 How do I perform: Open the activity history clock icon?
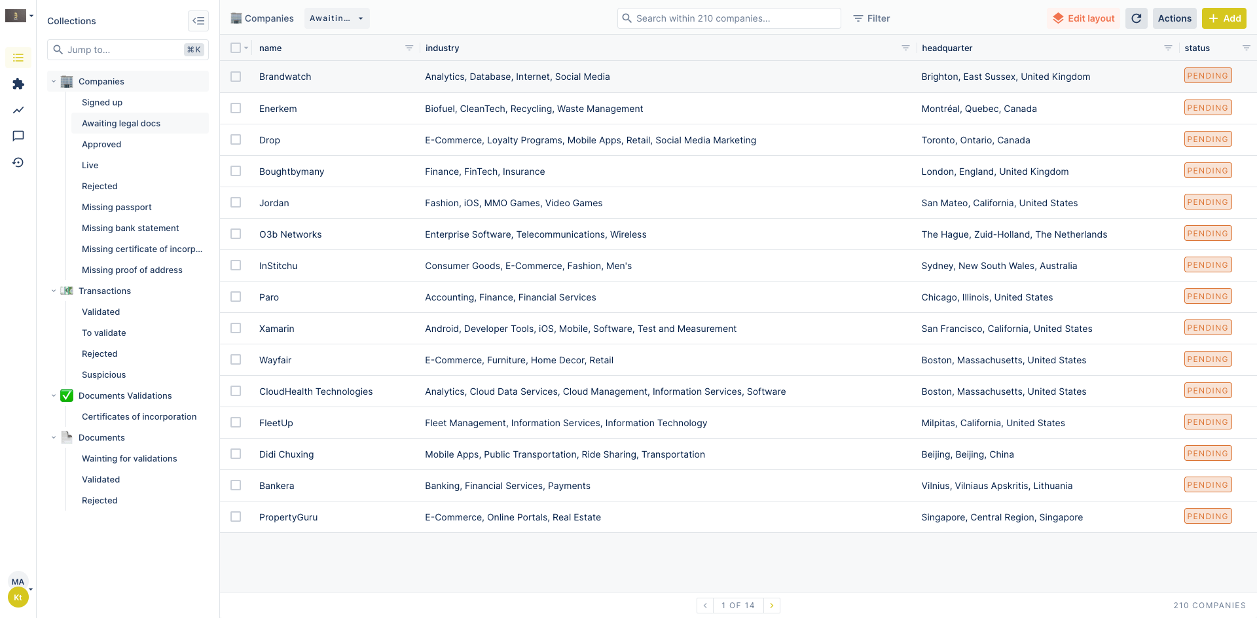pyautogui.click(x=18, y=162)
